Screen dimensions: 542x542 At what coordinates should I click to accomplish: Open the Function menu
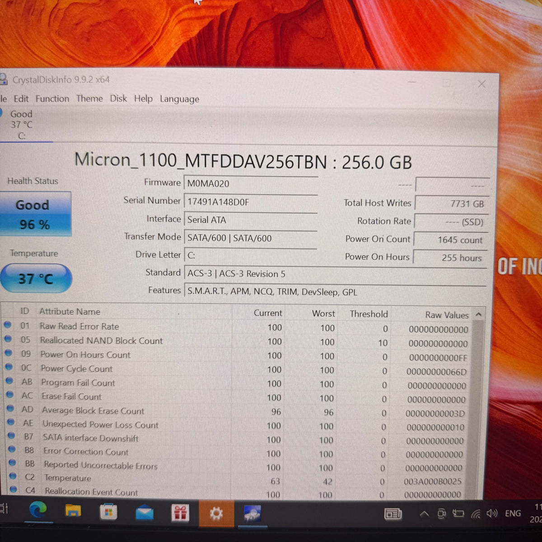click(x=52, y=98)
